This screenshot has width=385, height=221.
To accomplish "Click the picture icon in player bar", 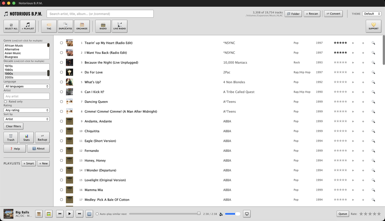I will click(48, 214).
